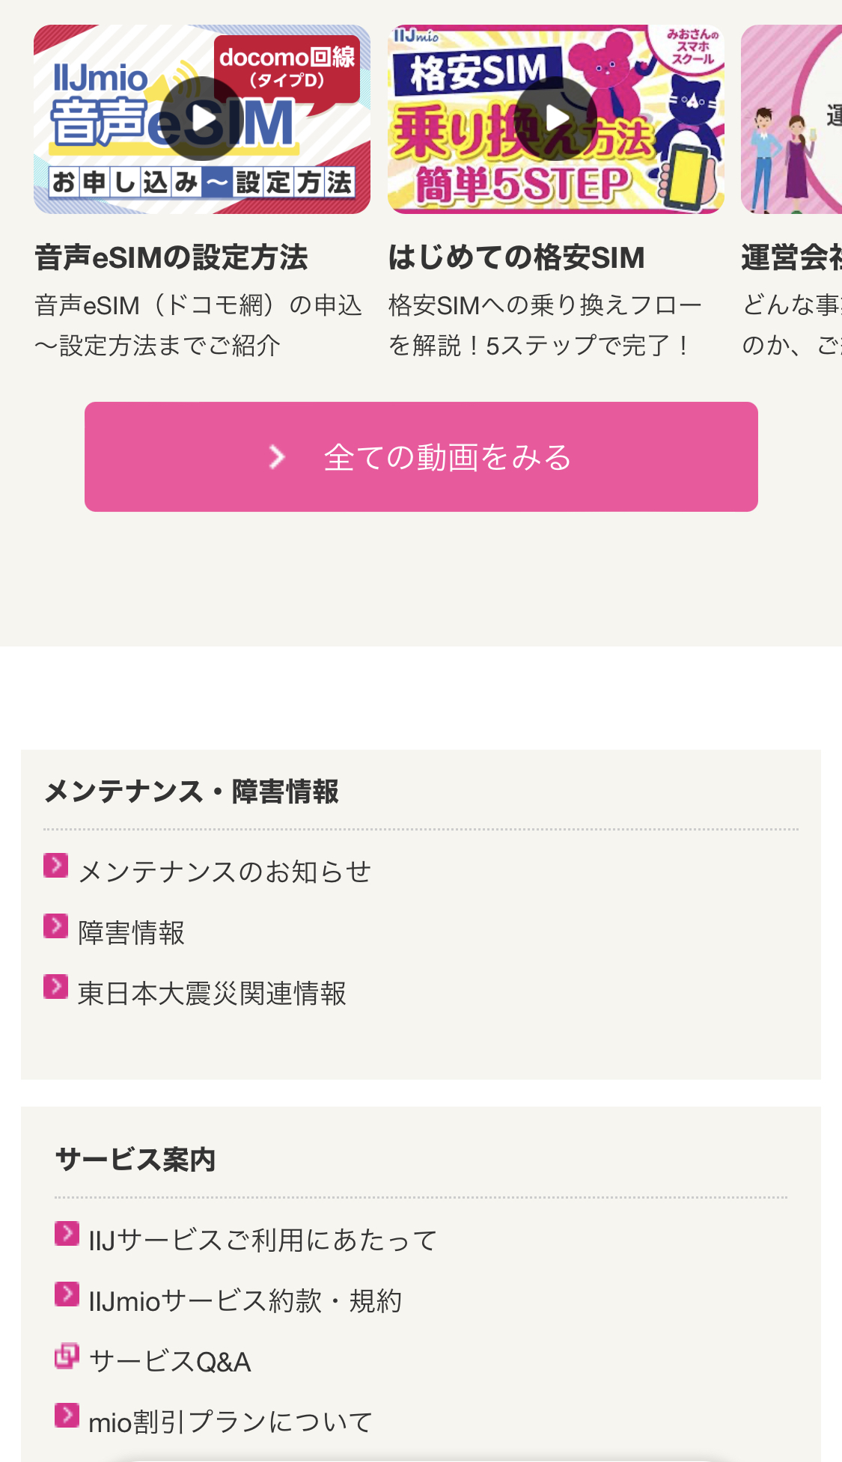This screenshot has height=1462, width=842.
Task: Click arrow icon beside IIJサービスご利用にあたって
Action: 67,1234
